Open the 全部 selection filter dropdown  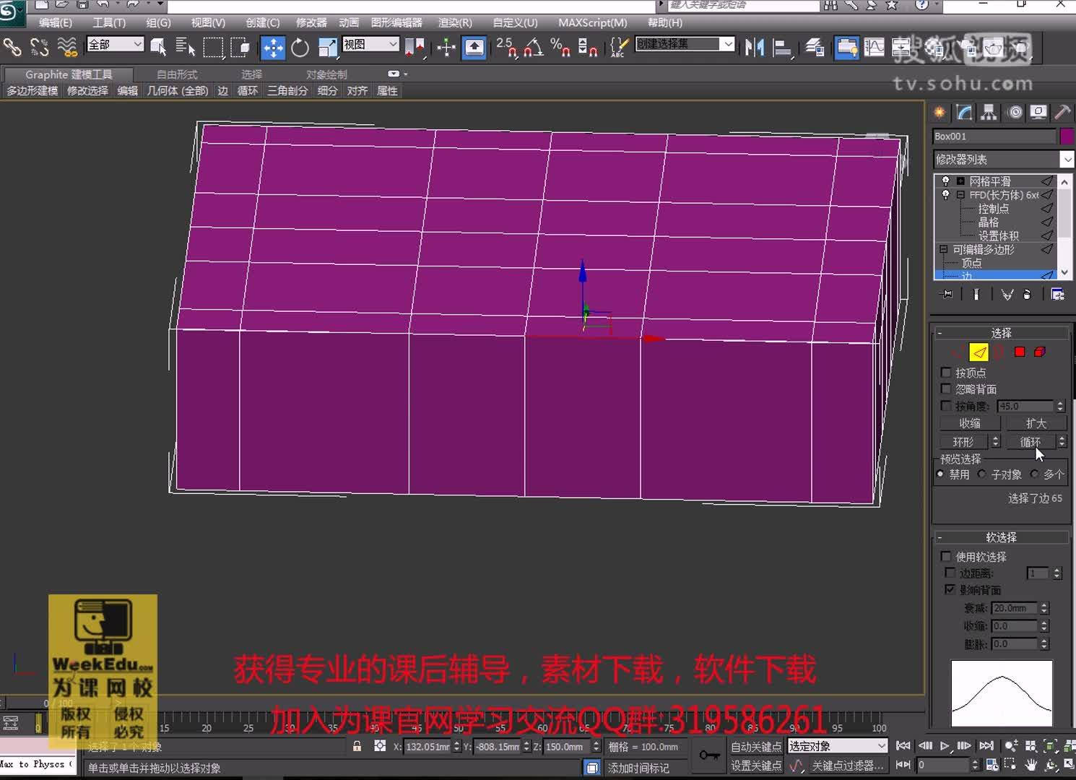114,44
